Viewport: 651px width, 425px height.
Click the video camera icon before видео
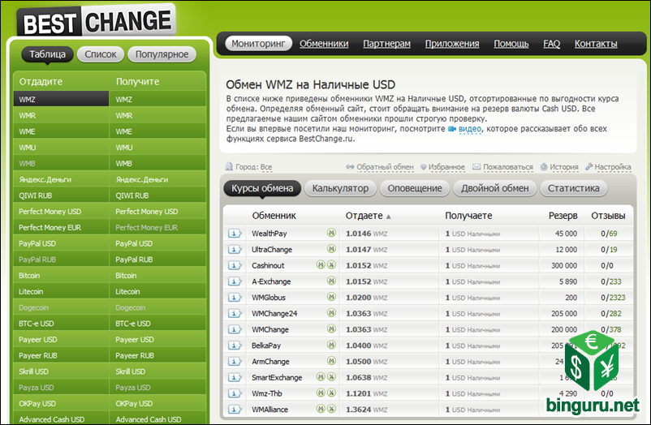[452, 129]
